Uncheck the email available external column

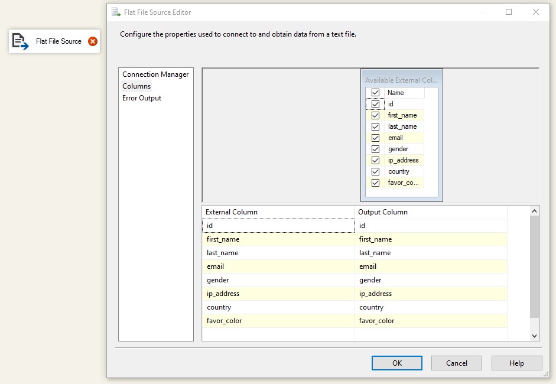376,137
